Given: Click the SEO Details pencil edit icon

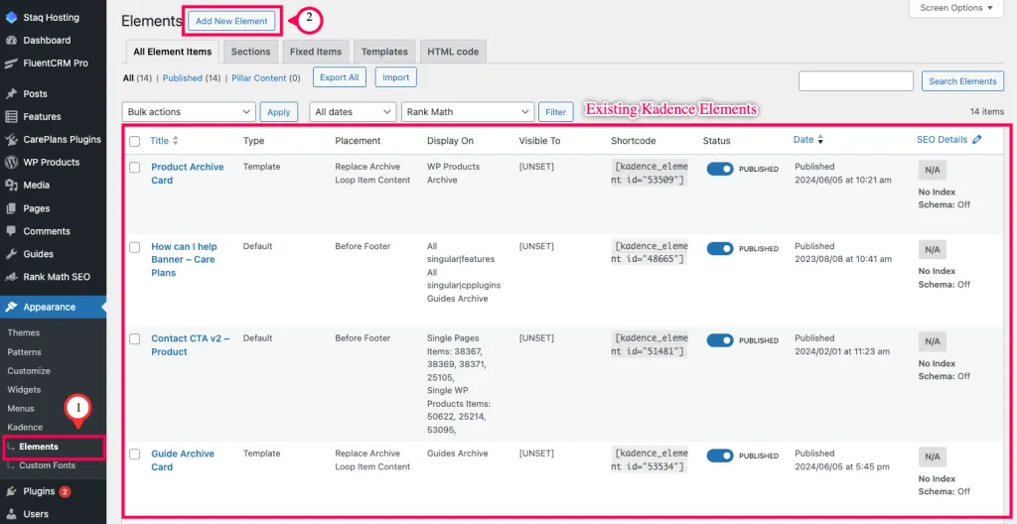Looking at the screenshot, I should coord(977,139).
